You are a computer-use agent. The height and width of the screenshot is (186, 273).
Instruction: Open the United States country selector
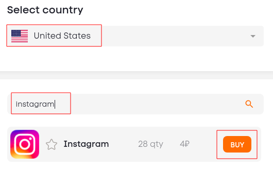point(135,36)
